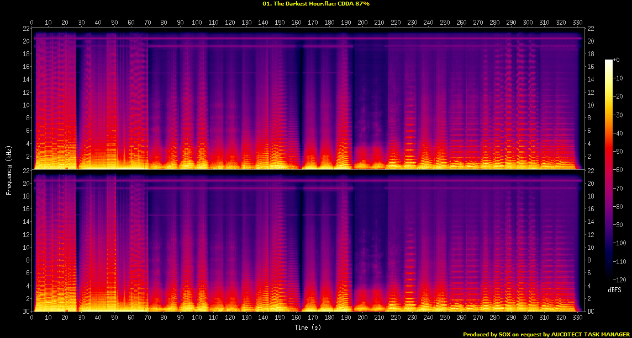Click the 20 kHz label on the upper channel's right axis
The width and height of the screenshot is (632, 338).
[x=589, y=41]
